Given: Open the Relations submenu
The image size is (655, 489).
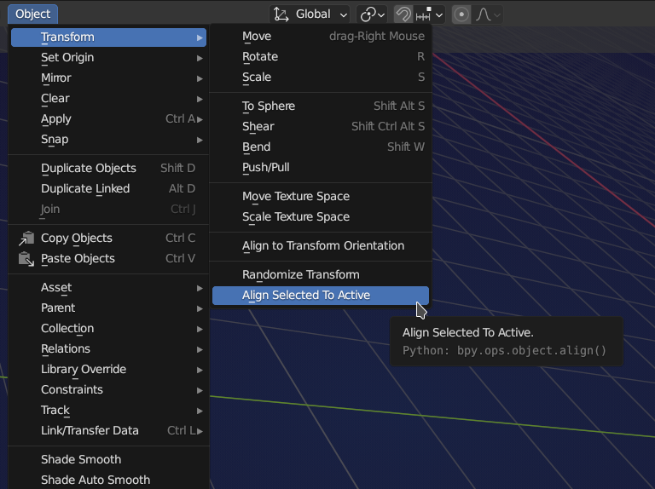Looking at the screenshot, I should point(108,348).
